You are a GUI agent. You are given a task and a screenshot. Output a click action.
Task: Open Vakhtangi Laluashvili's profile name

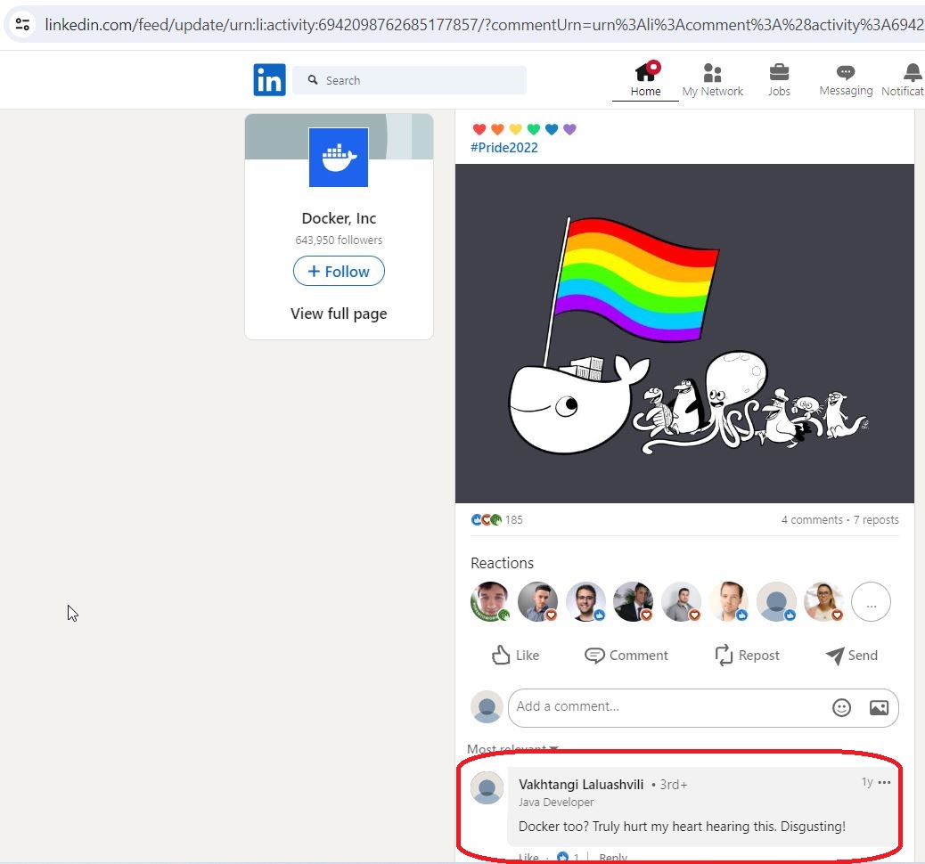pos(581,785)
